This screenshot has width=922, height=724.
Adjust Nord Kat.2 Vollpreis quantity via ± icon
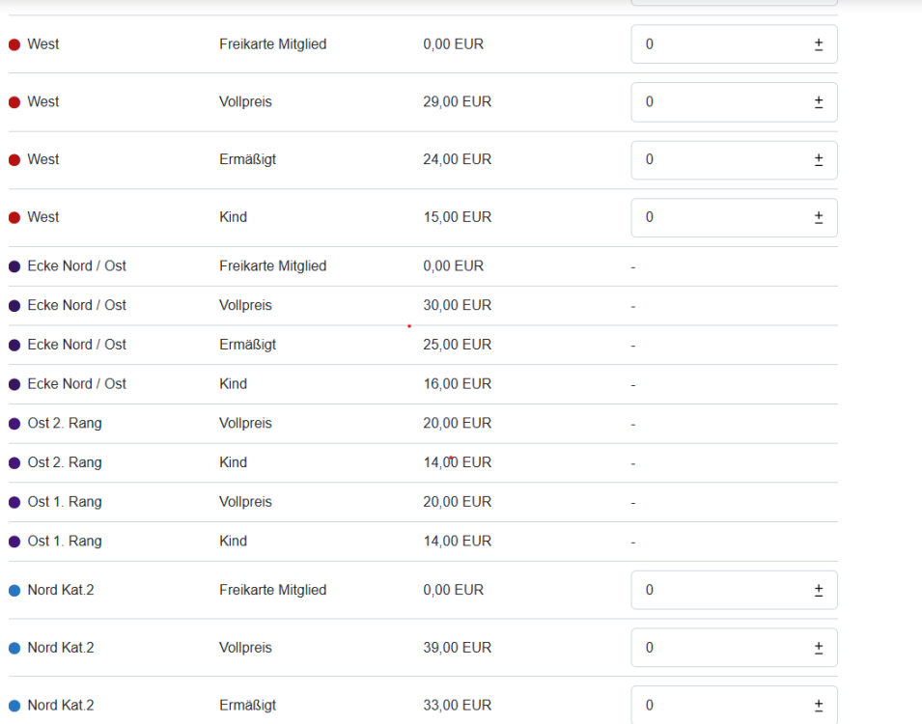pos(819,648)
